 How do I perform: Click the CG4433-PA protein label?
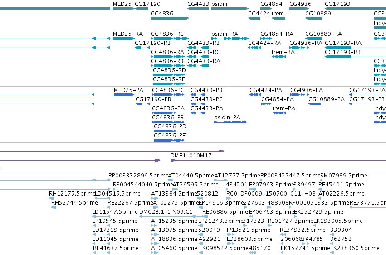coord(207,108)
